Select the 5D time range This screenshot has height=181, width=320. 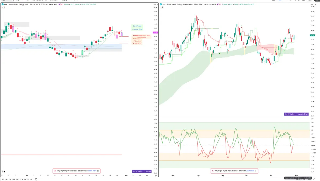pyautogui.click(x=6, y=179)
